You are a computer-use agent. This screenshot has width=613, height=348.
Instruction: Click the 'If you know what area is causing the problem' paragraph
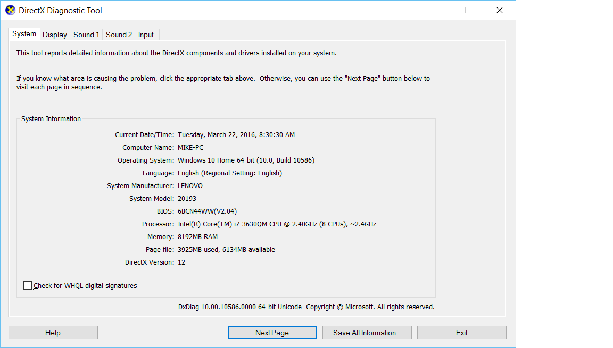[223, 83]
